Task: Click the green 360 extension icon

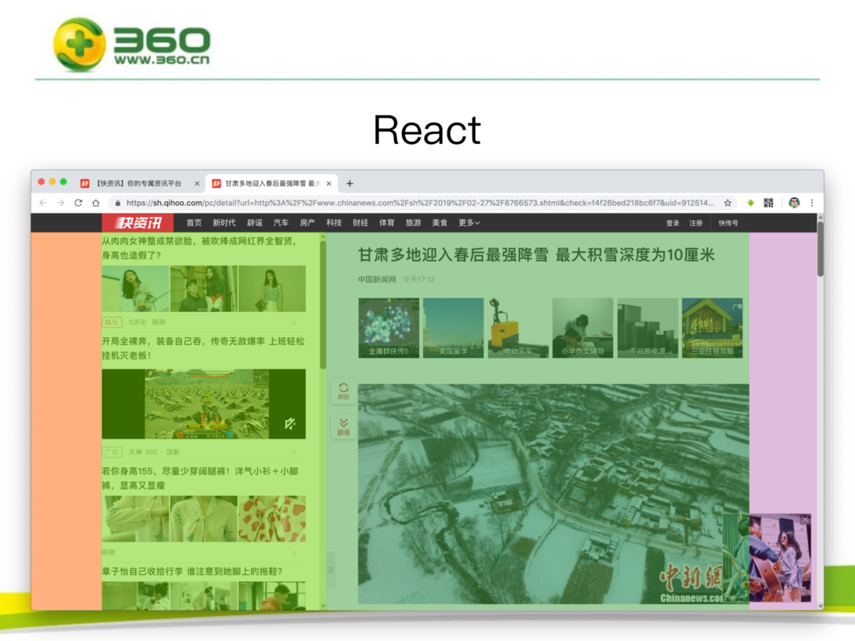Action: click(751, 203)
